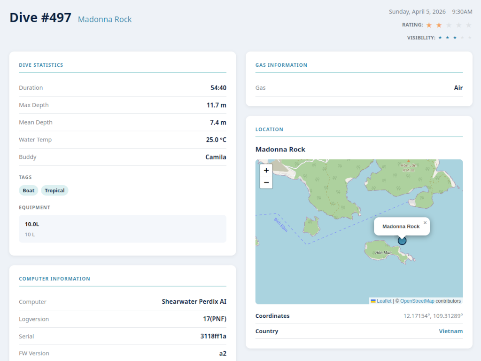Open the Madonna Rock link beside the dive title

(x=105, y=19)
